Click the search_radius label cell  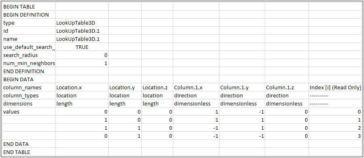tap(29, 55)
